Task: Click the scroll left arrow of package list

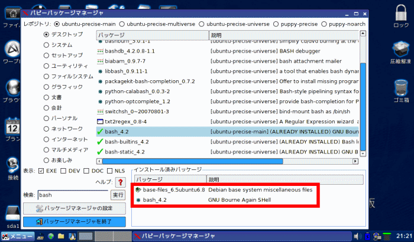Action: (99, 161)
